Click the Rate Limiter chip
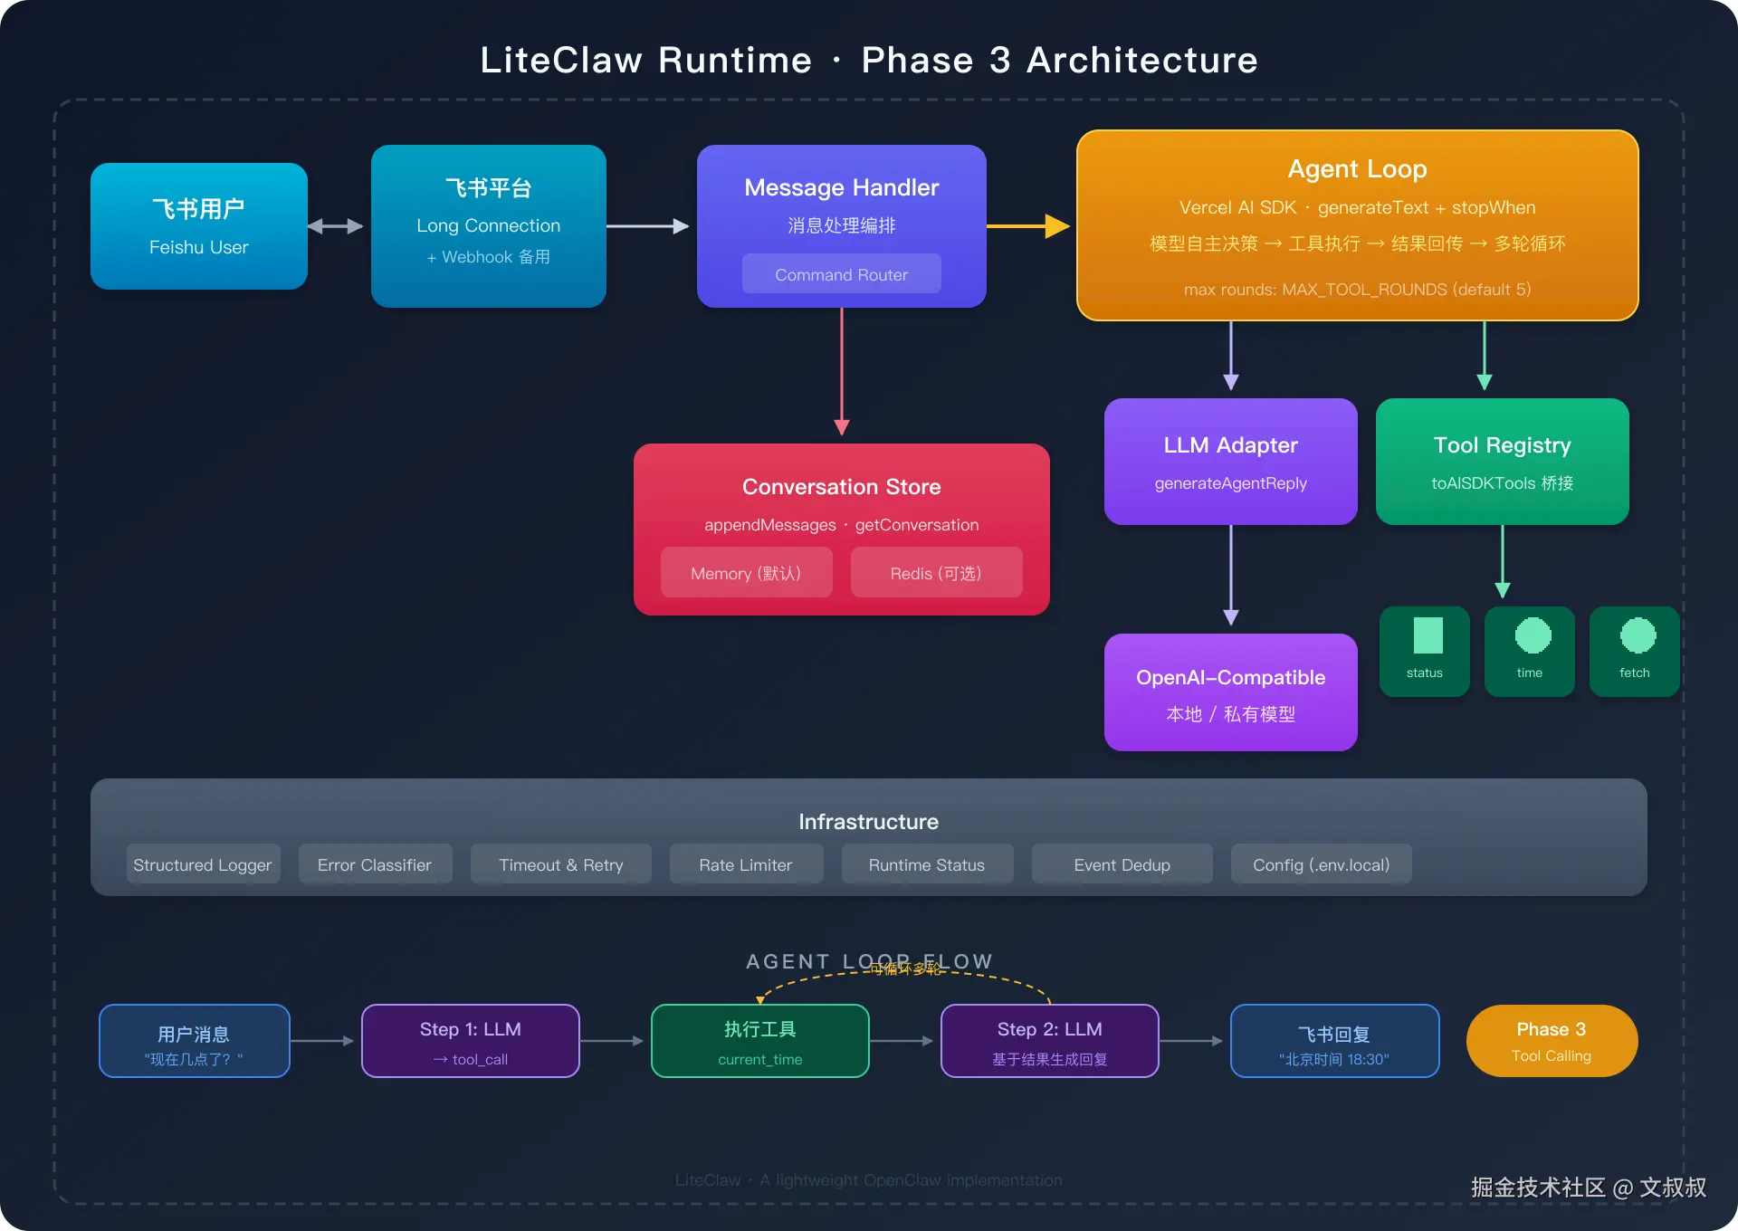 tap(746, 864)
